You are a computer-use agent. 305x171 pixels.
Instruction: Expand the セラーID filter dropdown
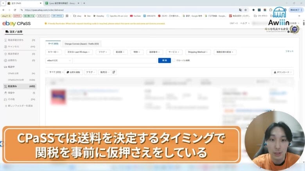53,52
